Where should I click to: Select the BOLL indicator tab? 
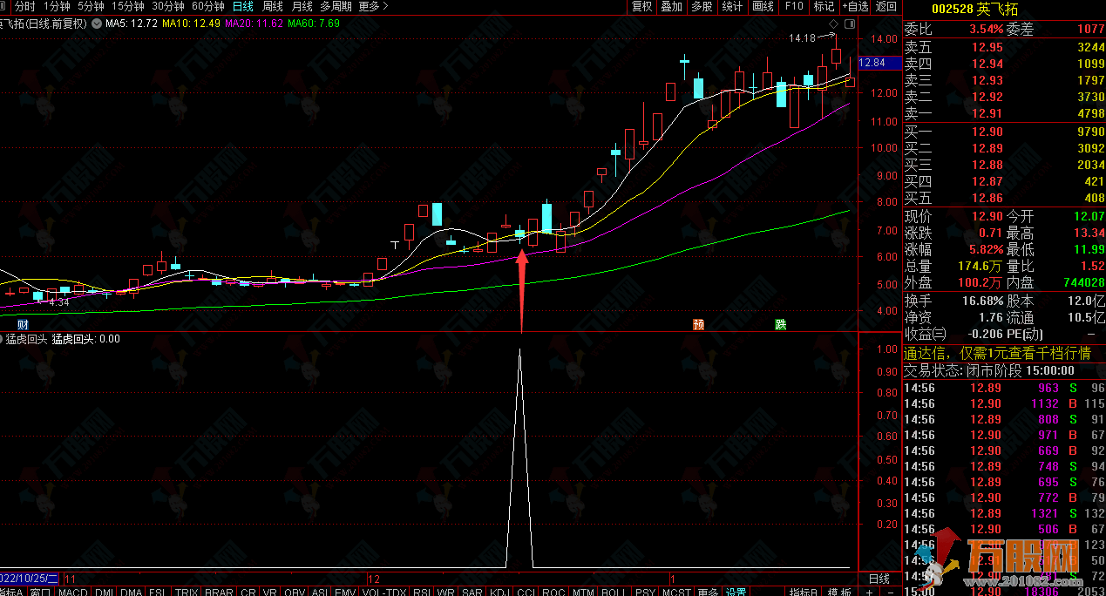click(614, 593)
